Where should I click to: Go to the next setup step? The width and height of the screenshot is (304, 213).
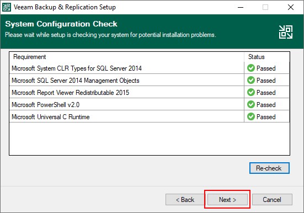point(227,199)
